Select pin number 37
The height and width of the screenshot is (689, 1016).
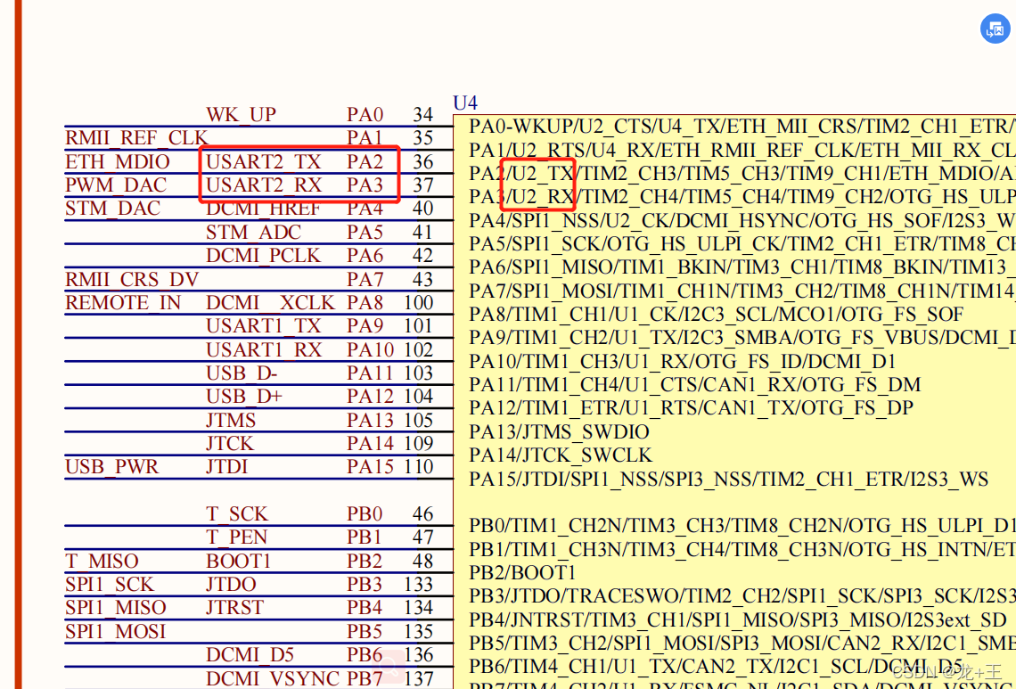422,185
